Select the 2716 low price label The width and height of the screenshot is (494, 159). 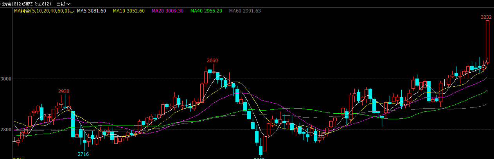click(x=83, y=154)
